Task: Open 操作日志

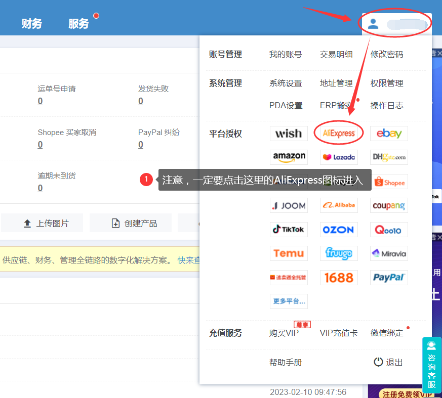Action: pyautogui.click(x=386, y=106)
